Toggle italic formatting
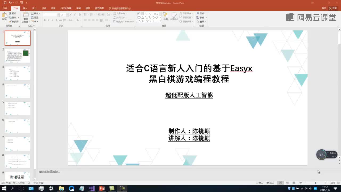This screenshot has width=341, height=192. [48, 20]
